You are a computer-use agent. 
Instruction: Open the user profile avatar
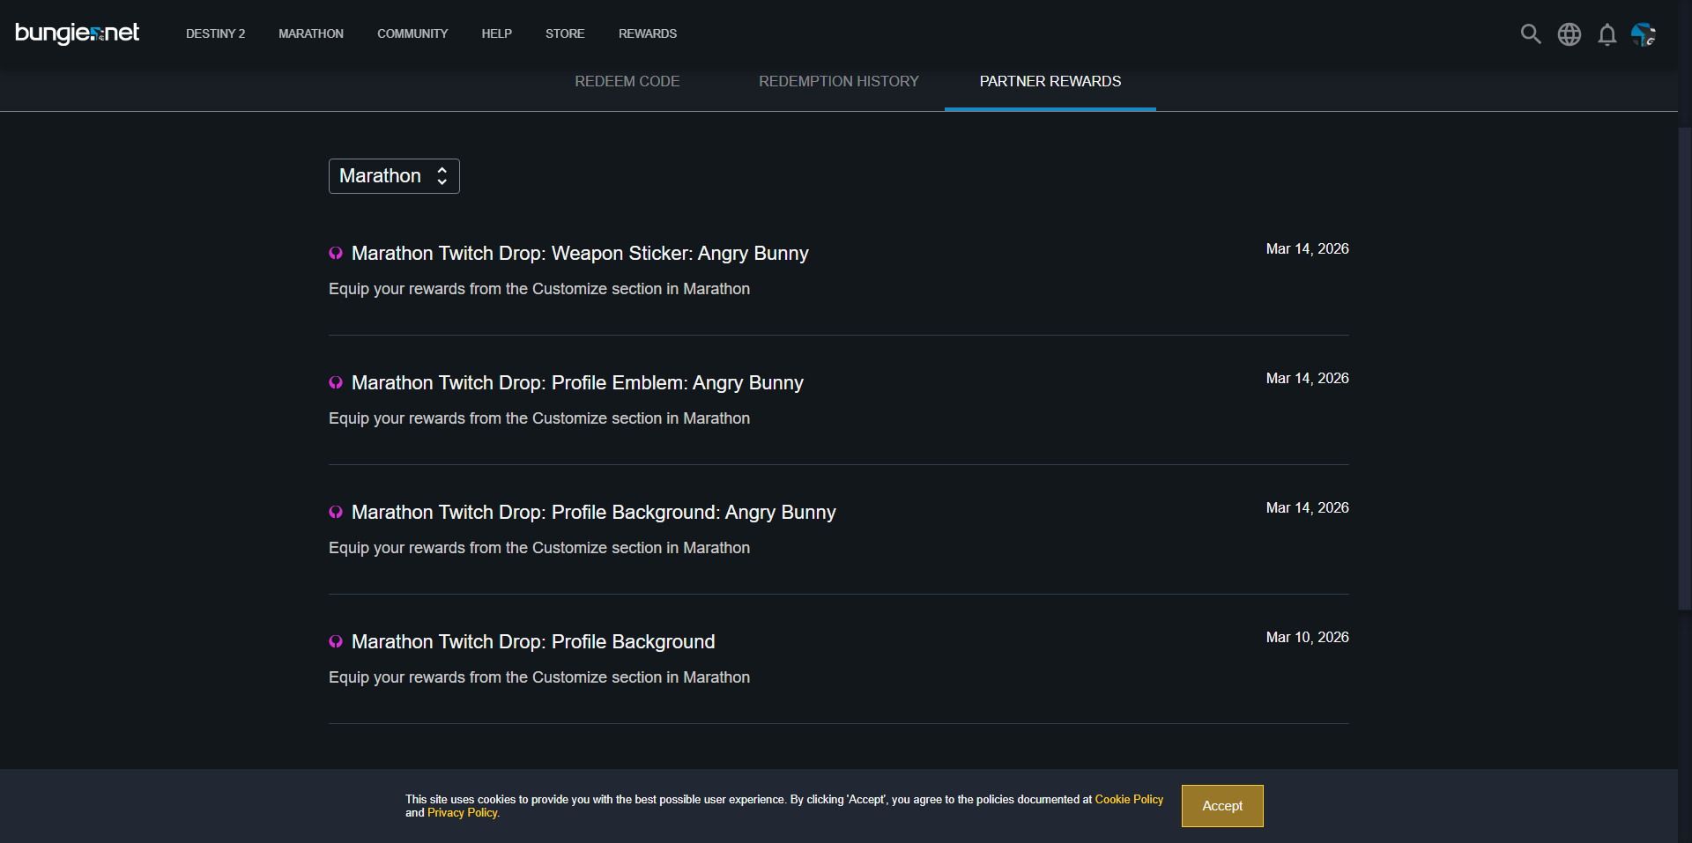tap(1643, 34)
